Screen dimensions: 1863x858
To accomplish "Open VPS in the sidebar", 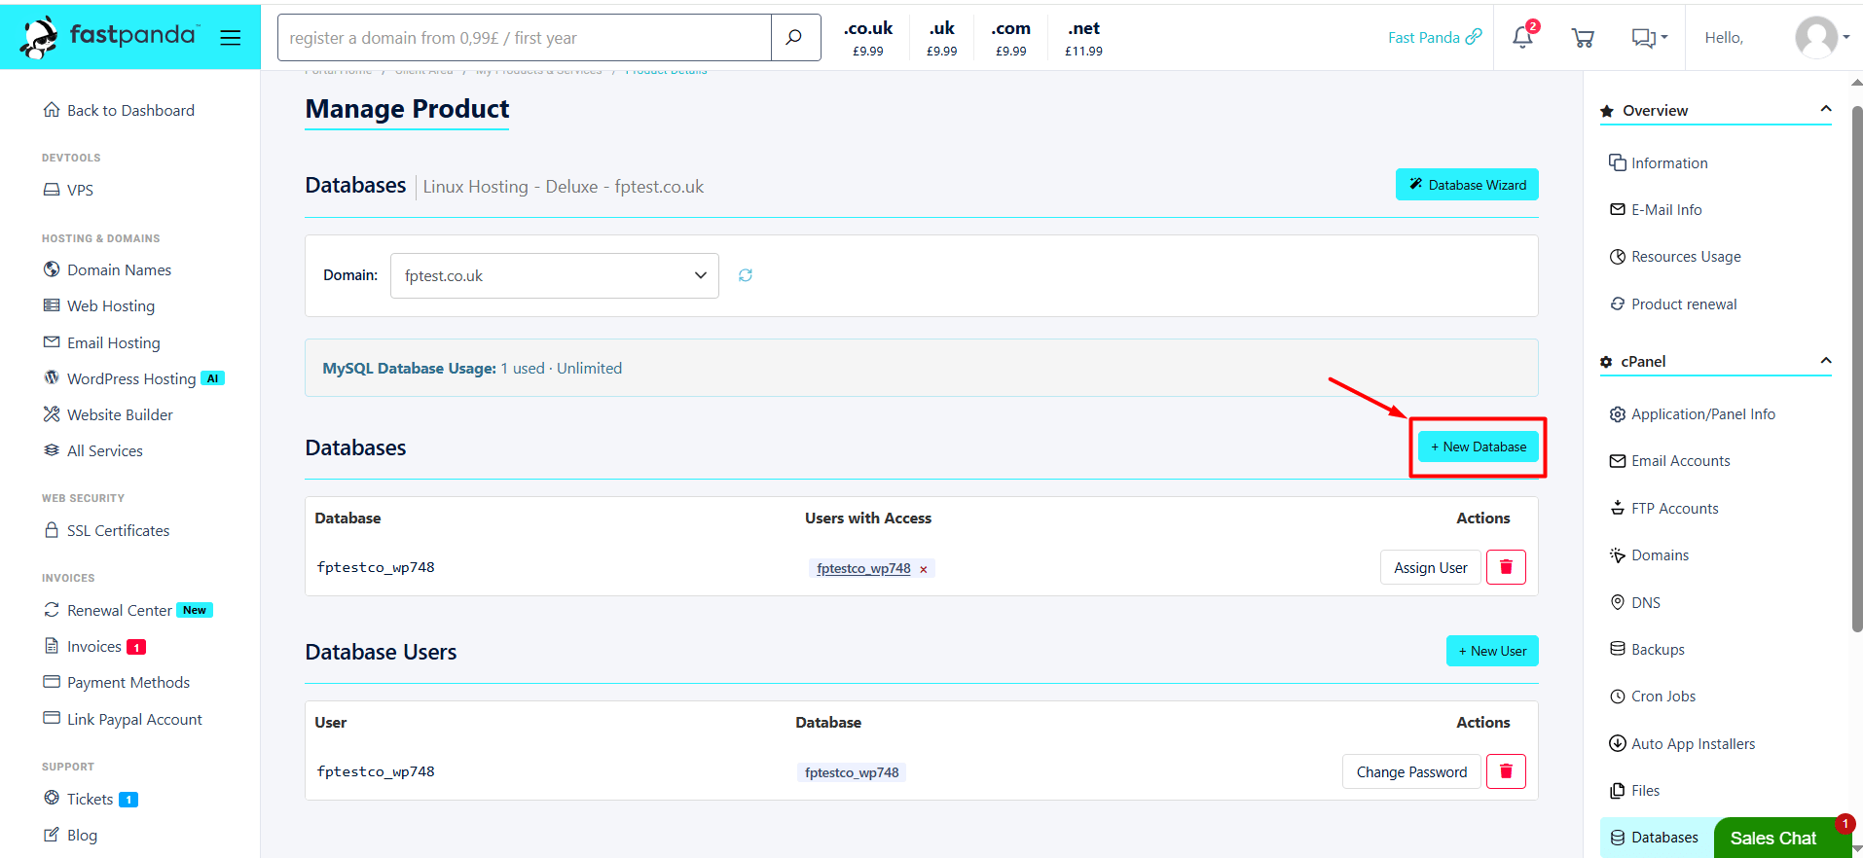I will [x=68, y=190].
